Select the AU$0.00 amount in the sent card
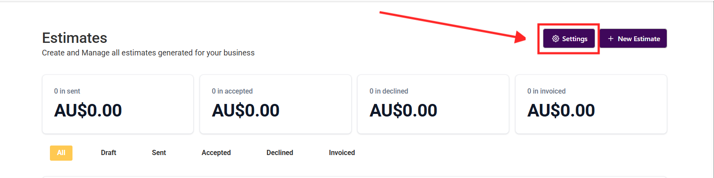Viewport: 714px width, 178px height. tap(88, 111)
